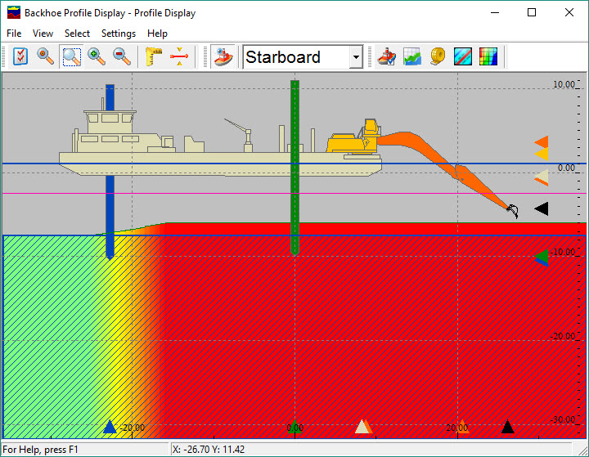The image size is (589, 457).
Task: Click the red distance marker icon
Action: 179,56
